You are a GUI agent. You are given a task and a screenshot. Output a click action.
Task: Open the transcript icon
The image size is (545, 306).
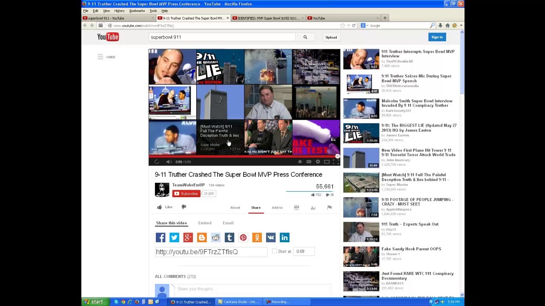pyautogui.click(x=296, y=207)
